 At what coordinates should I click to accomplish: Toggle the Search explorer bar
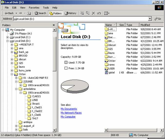(40, 13)
